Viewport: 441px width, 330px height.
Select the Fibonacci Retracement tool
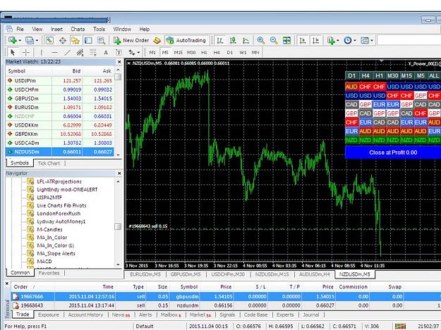tap(93, 52)
